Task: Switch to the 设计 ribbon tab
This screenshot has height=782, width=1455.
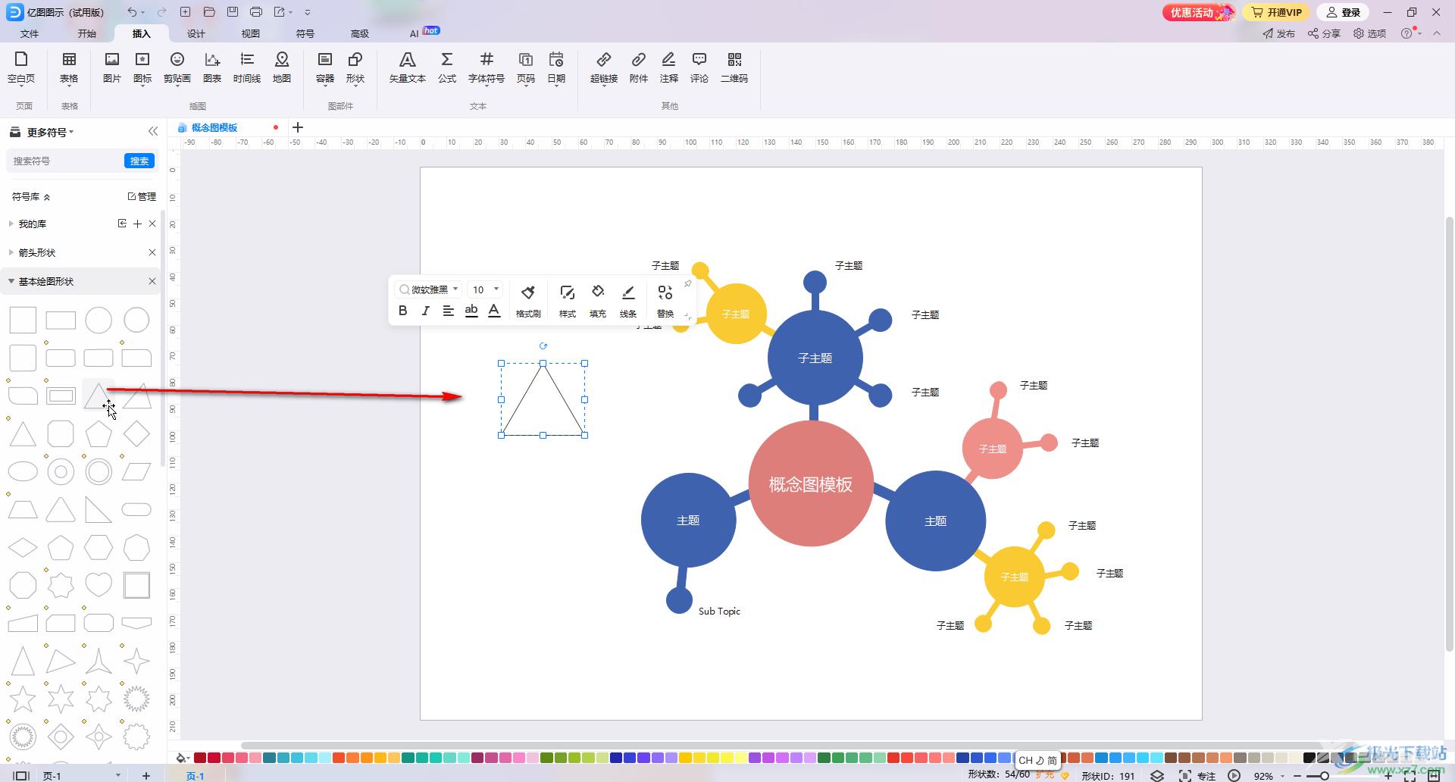Action: [x=196, y=33]
